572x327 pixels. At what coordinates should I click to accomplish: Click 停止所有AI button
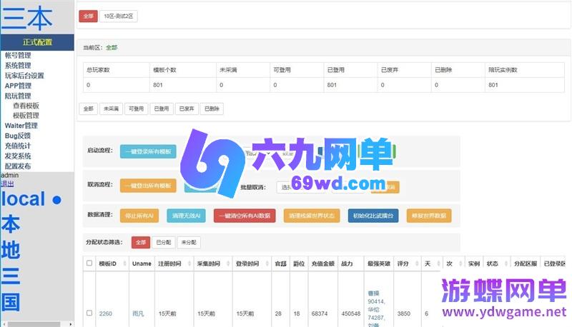139,216
